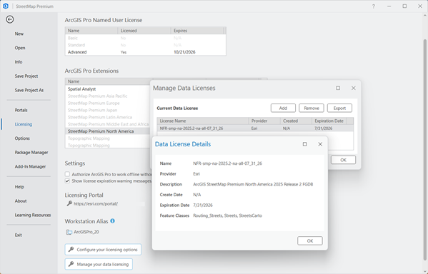Click the Created column header
Image resolution: width=428 pixels, height=274 pixels.
coord(296,121)
